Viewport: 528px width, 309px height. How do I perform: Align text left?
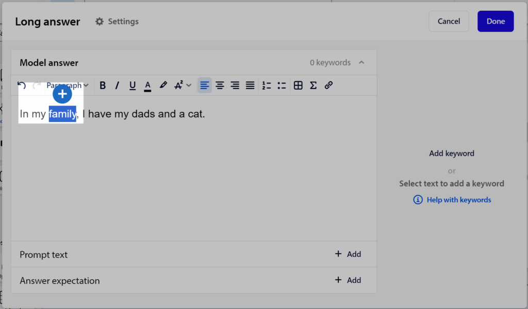click(x=204, y=85)
